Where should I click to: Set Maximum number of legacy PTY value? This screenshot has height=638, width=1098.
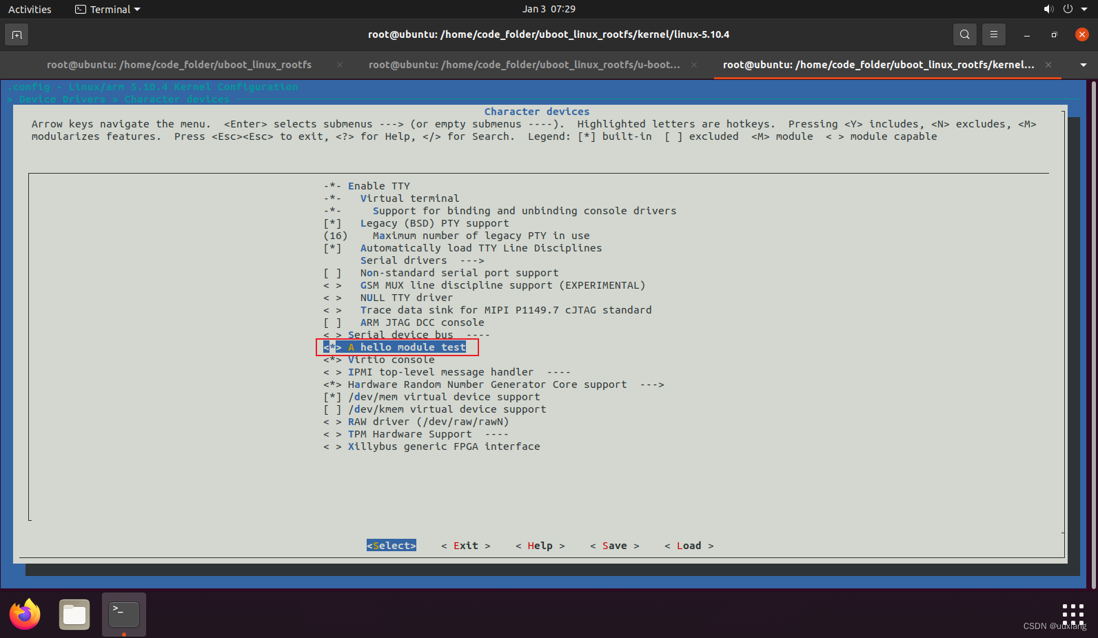[456, 236]
